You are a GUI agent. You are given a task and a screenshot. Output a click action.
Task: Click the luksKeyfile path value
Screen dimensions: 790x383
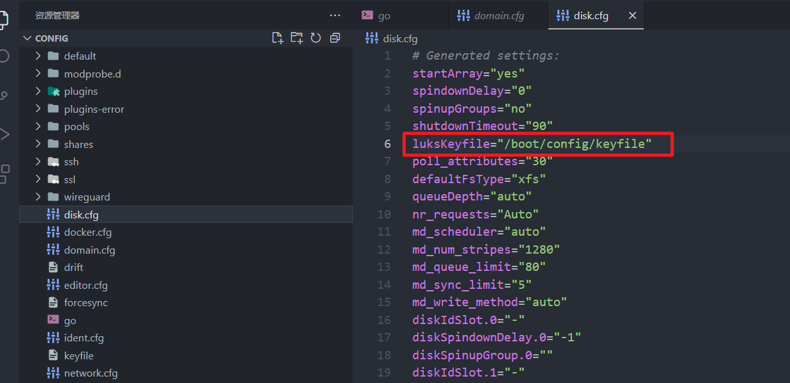pyautogui.click(x=575, y=144)
